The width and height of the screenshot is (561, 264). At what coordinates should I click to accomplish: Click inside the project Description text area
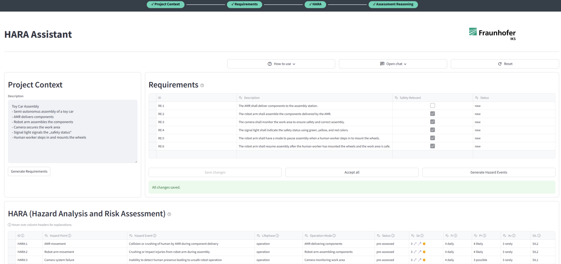tap(73, 131)
